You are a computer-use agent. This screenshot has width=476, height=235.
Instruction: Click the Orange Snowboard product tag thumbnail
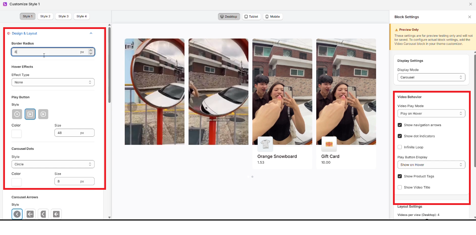pyautogui.click(x=265, y=144)
